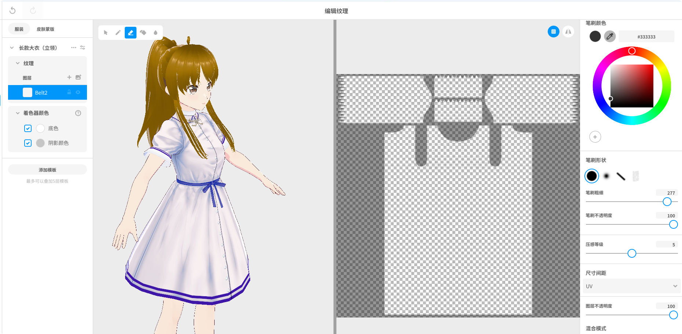Click the 添加模板 button
682x334 pixels.
(x=47, y=170)
